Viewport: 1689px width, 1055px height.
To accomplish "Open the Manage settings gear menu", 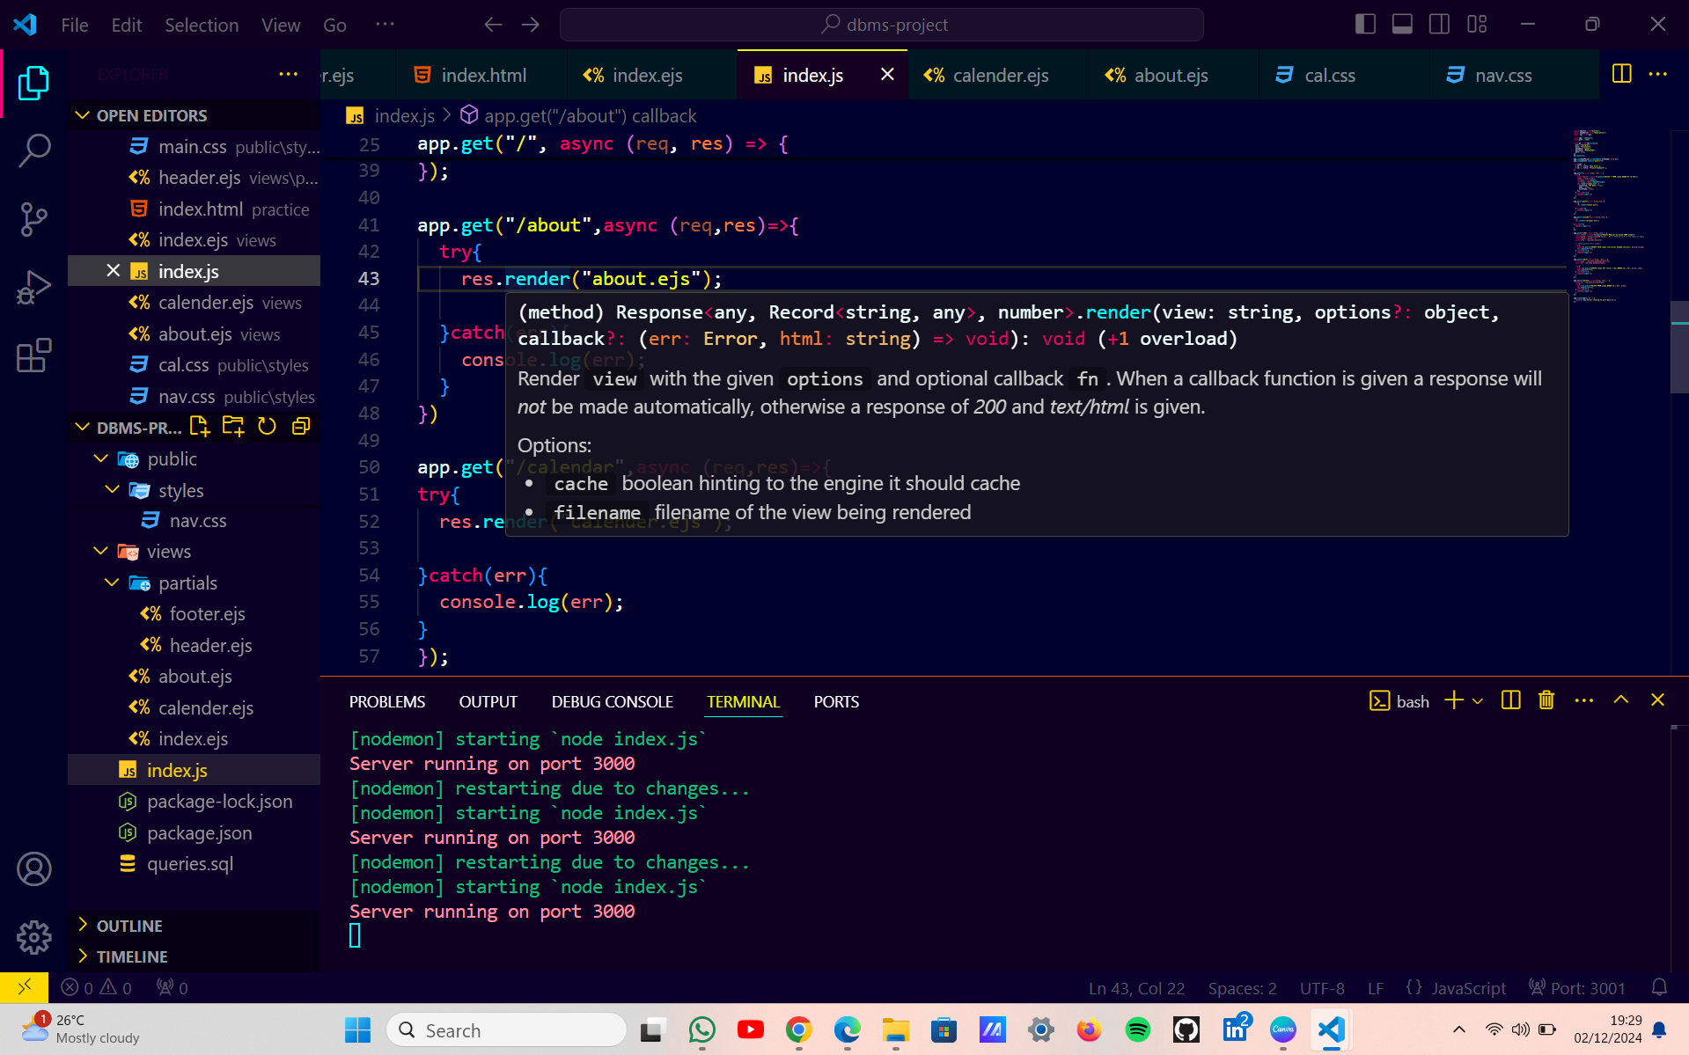I will click(33, 937).
